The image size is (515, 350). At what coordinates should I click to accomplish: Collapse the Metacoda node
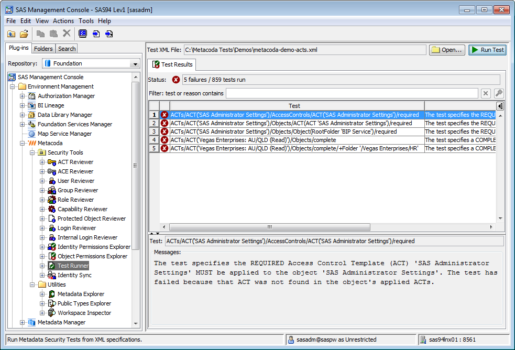coord(23,144)
